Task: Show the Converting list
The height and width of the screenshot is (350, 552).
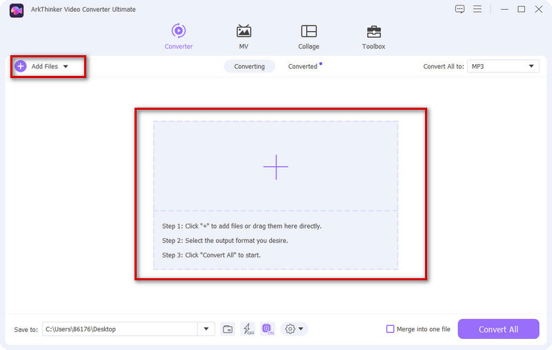Action: click(249, 66)
